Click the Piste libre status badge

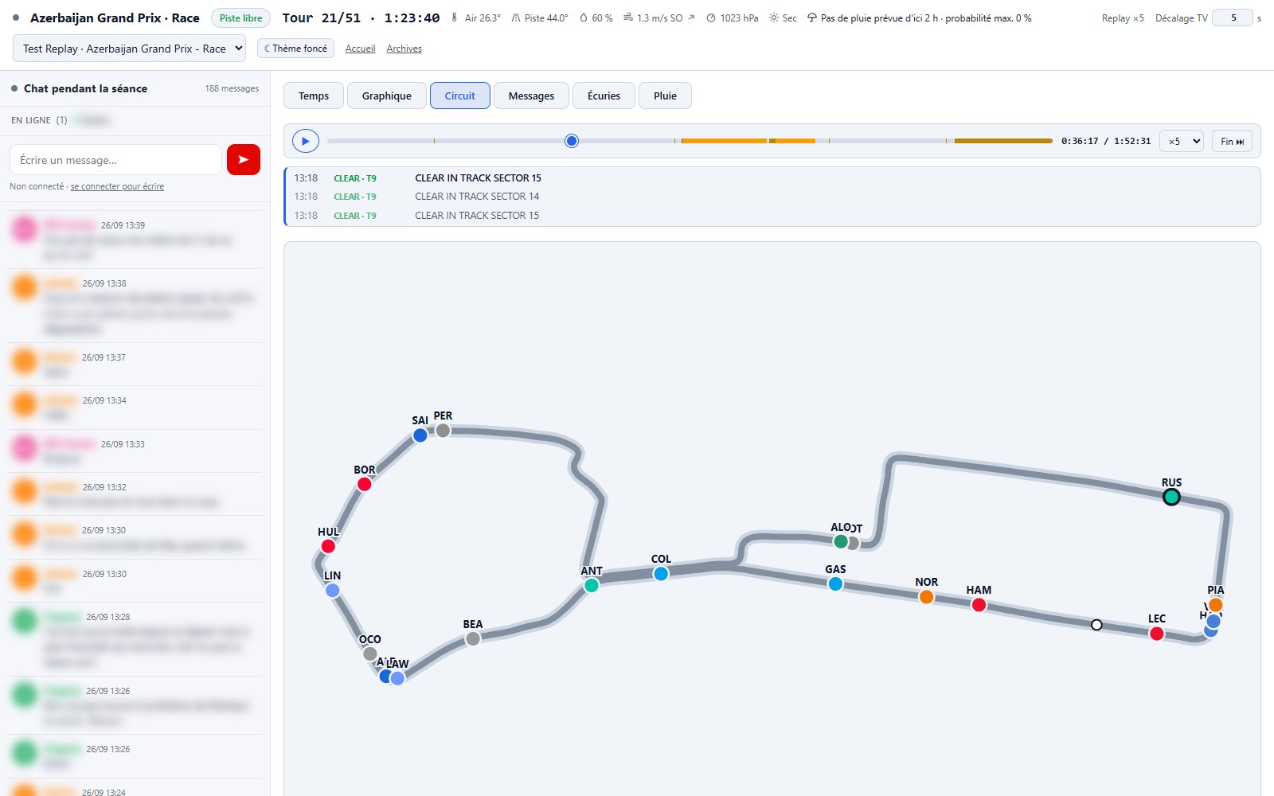(241, 18)
